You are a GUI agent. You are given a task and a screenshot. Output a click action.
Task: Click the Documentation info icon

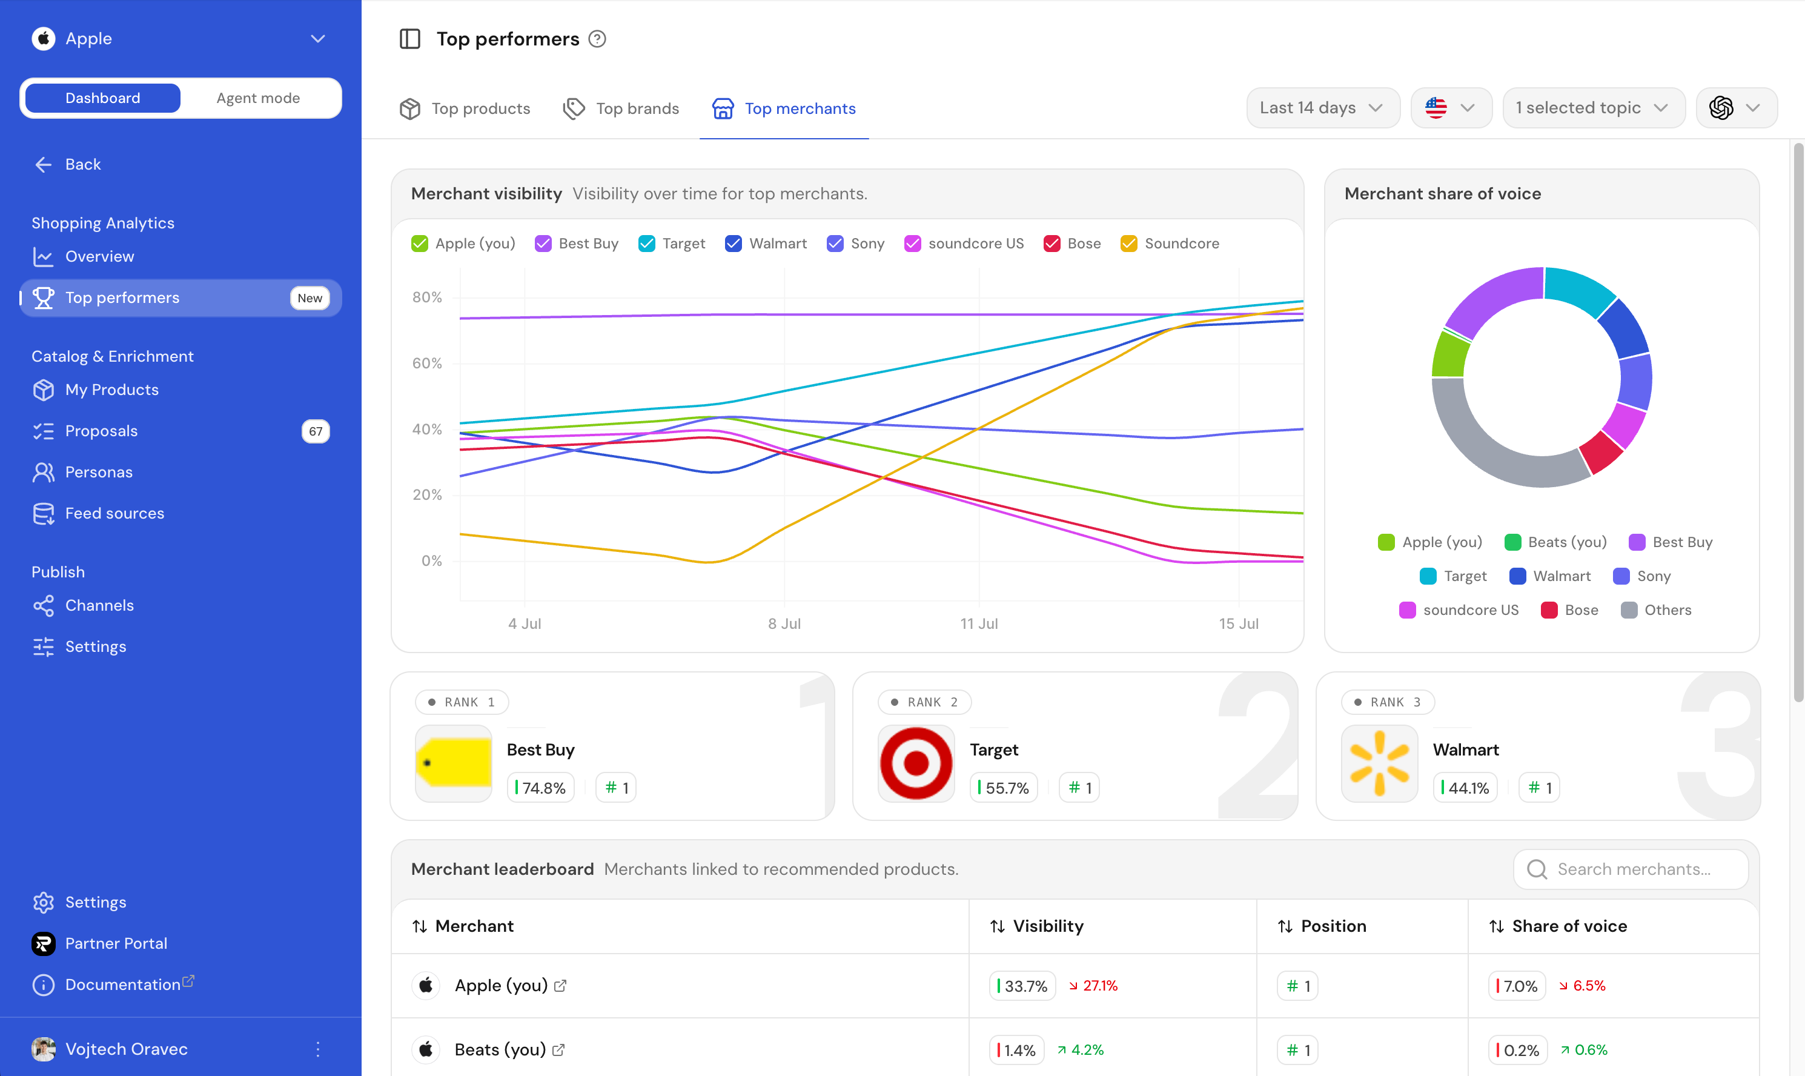pos(44,985)
